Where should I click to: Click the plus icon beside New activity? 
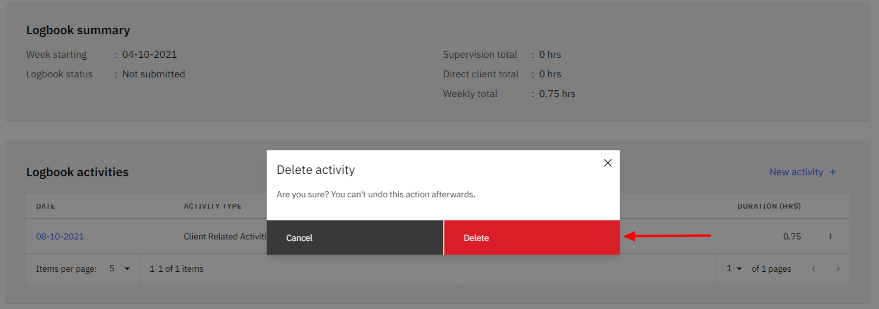coord(832,172)
